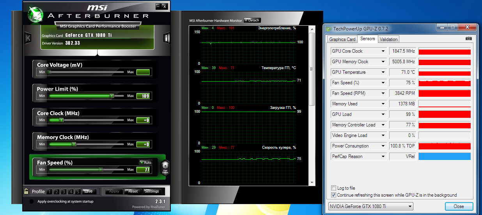The width and height of the screenshot is (482, 215).
Task: Click the Power Limit value field 109
Action: (143, 96)
